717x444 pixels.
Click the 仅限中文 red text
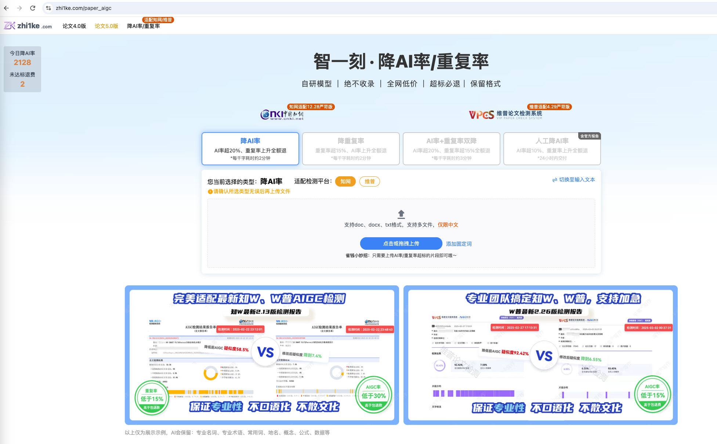click(448, 225)
